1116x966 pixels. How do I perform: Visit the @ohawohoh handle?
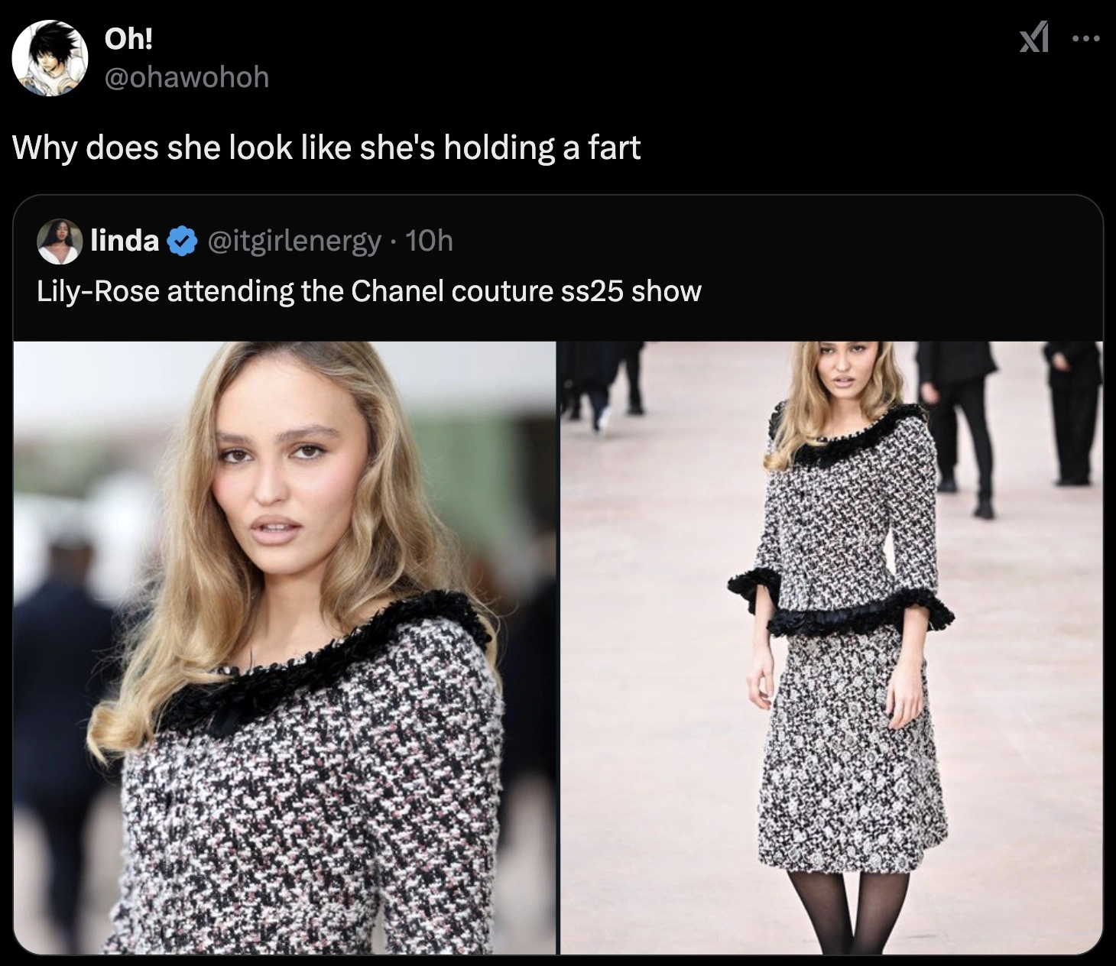187,76
